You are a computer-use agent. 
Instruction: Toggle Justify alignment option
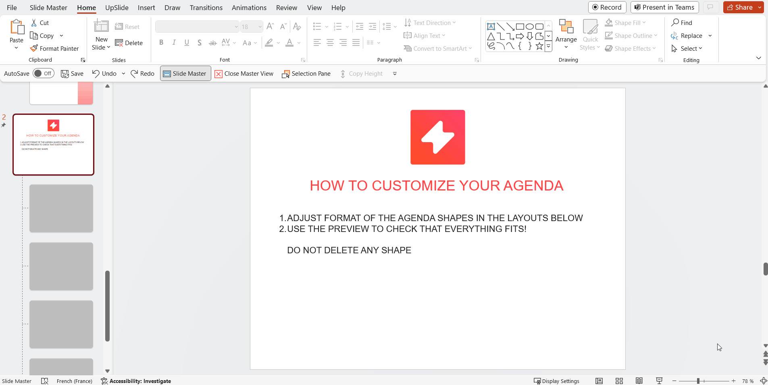click(x=356, y=43)
